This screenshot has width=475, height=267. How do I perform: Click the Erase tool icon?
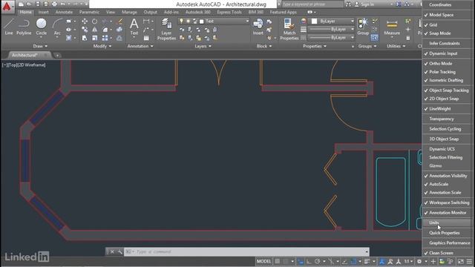click(x=120, y=22)
